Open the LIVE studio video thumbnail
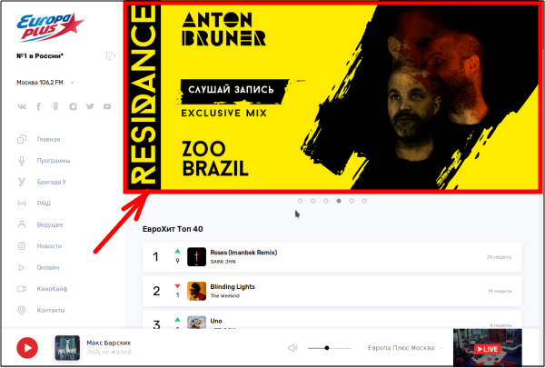The image size is (545, 368). click(487, 347)
